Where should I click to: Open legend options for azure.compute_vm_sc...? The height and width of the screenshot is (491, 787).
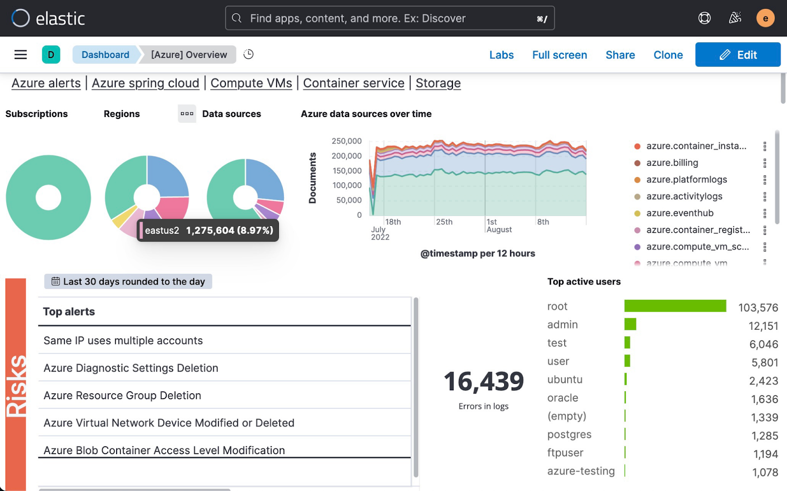tap(764, 246)
